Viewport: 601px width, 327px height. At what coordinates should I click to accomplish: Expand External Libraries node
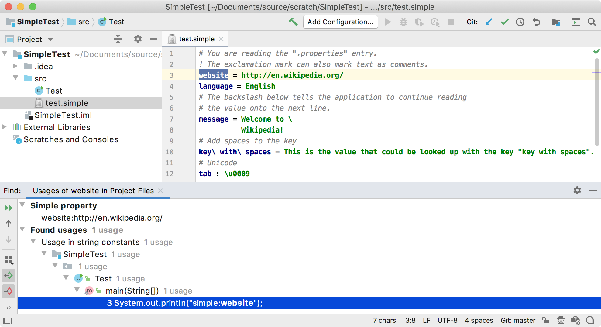[x=4, y=127]
